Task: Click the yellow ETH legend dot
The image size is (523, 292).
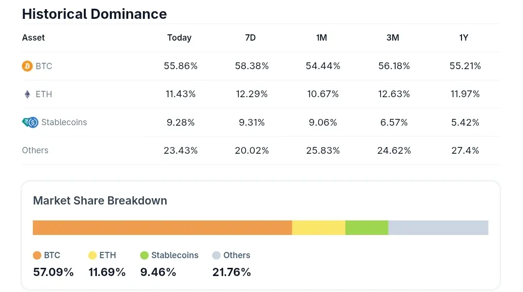Action: (92, 255)
